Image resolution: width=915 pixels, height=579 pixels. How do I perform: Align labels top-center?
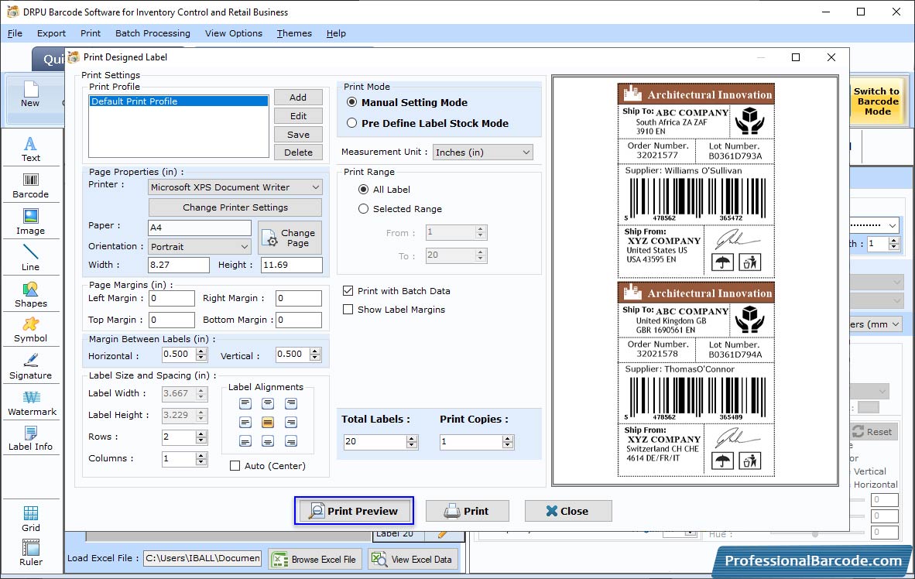[x=267, y=403]
